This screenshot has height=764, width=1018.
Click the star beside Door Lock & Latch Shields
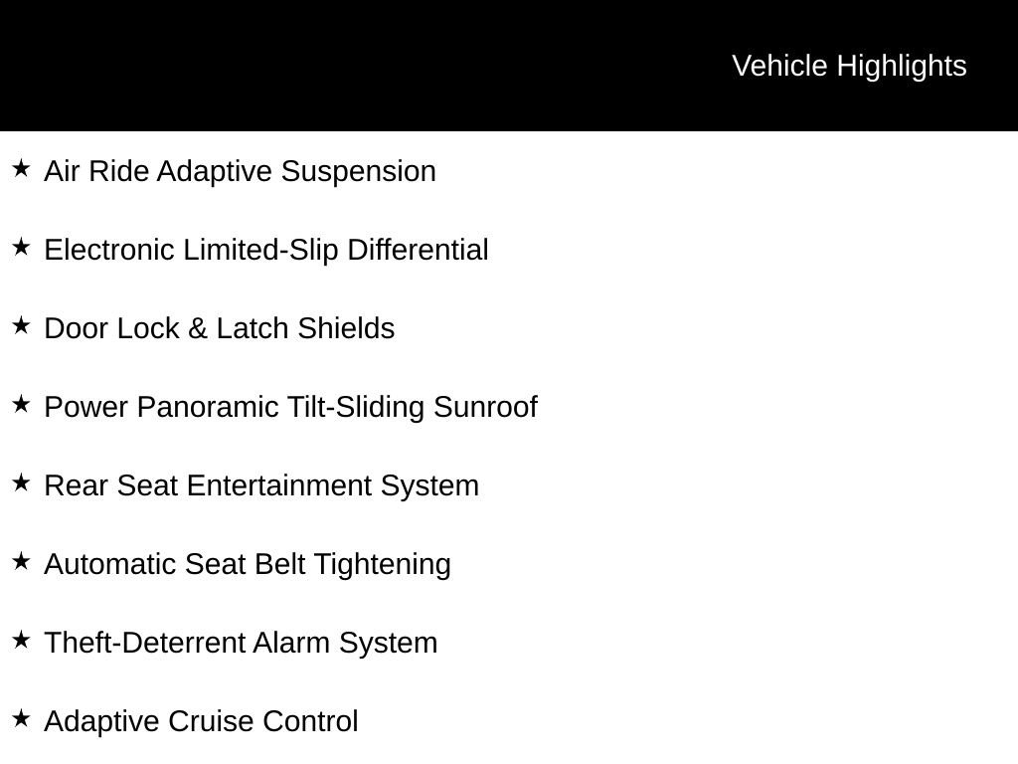pyautogui.click(x=22, y=326)
